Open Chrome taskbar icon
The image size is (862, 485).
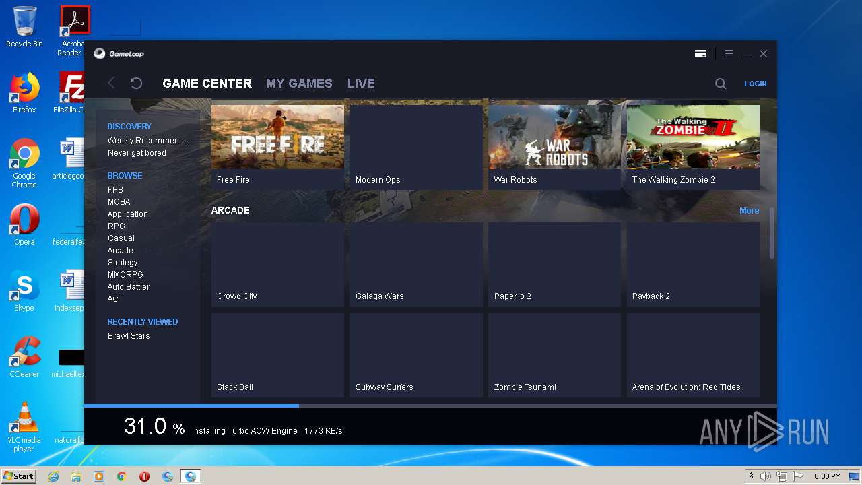coord(122,476)
